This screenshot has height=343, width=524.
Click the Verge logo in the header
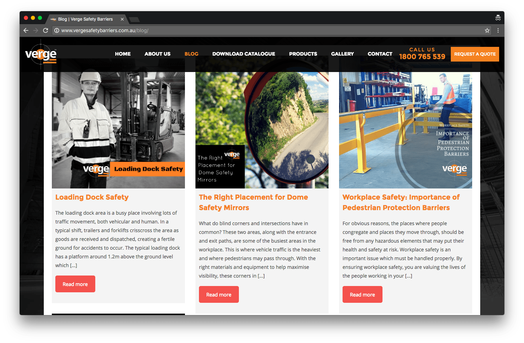point(41,55)
